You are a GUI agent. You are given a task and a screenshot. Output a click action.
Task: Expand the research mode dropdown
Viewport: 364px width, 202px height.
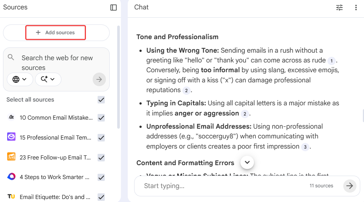point(48,79)
